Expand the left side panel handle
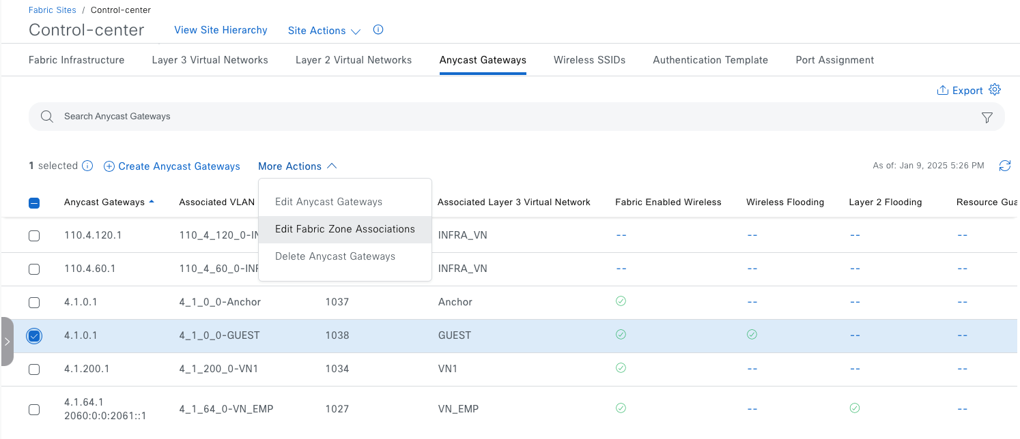 7,342
